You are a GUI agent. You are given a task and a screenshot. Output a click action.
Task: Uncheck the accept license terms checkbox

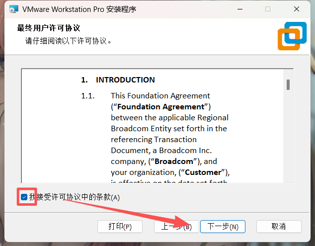[24, 197]
